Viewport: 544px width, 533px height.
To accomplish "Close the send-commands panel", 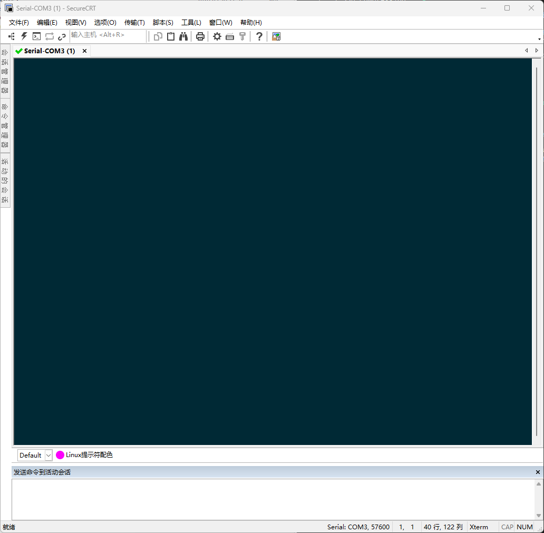I will pyautogui.click(x=538, y=472).
